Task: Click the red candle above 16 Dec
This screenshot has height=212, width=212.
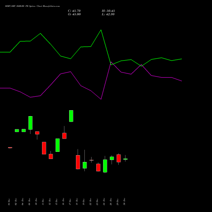Action: tap(64, 136)
